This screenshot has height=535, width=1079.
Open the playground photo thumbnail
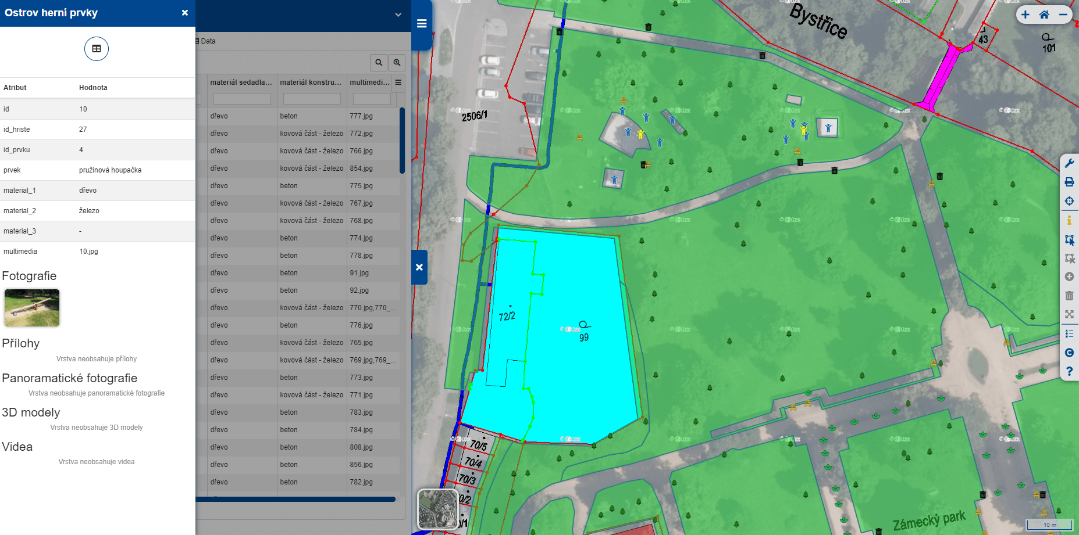[32, 308]
